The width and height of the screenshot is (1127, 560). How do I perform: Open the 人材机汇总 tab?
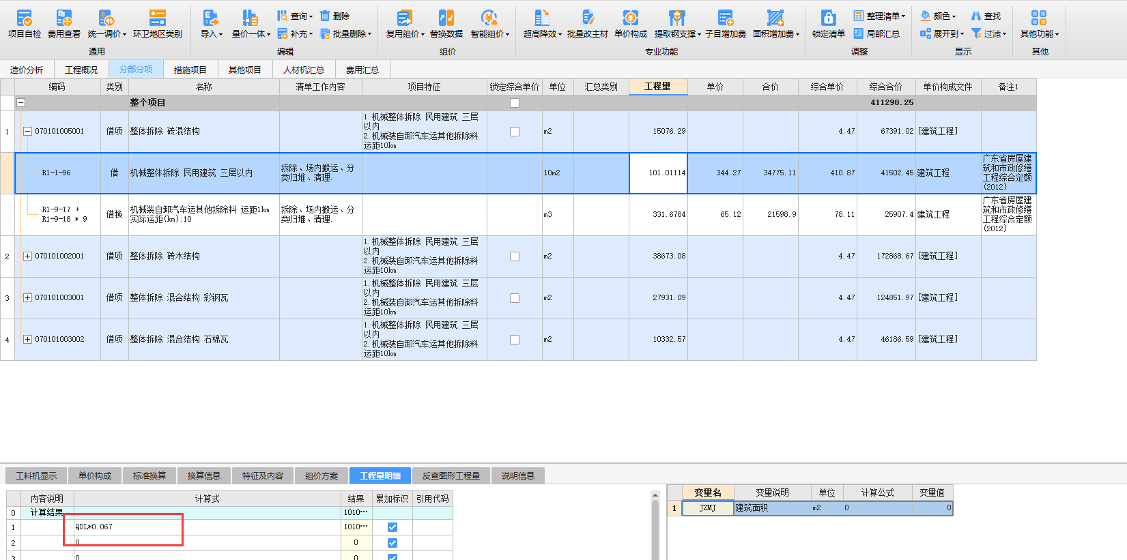coord(304,70)
